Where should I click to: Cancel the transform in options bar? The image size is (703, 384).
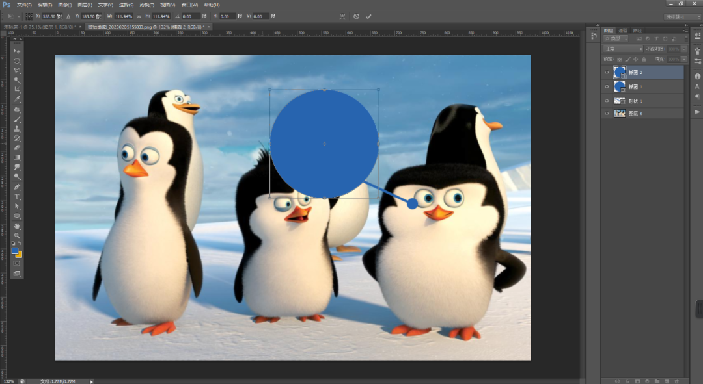356,16
